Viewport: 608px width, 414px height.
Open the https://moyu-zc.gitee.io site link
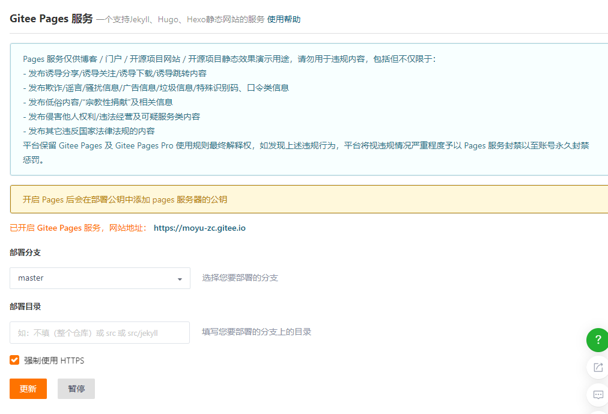tap(199, 228)
